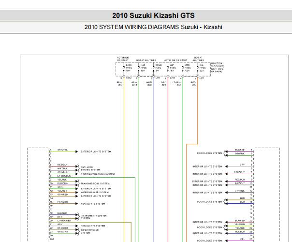Click HEADLIGHTS SYSTEM label on PNK/GRN wire
The width and height of the screenshot is (292, 242).
tap(93, 204)
